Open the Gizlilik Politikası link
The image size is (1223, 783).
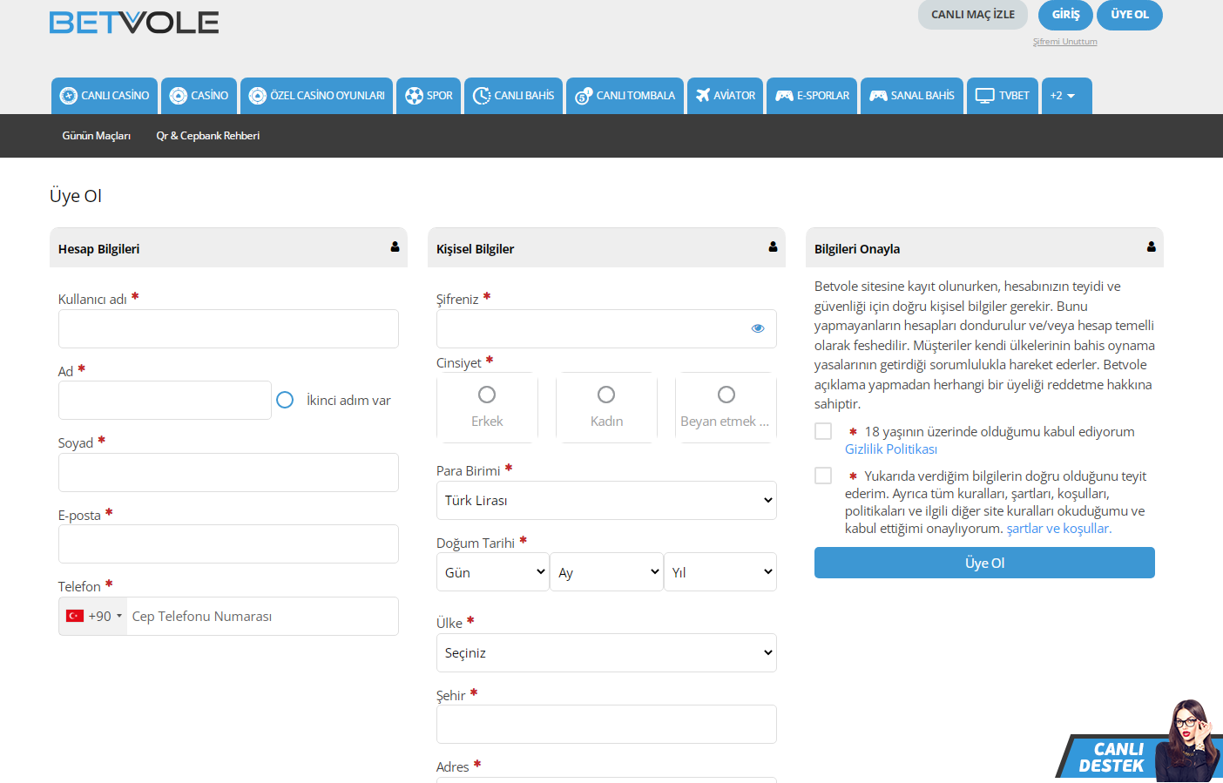pos(891,449)
